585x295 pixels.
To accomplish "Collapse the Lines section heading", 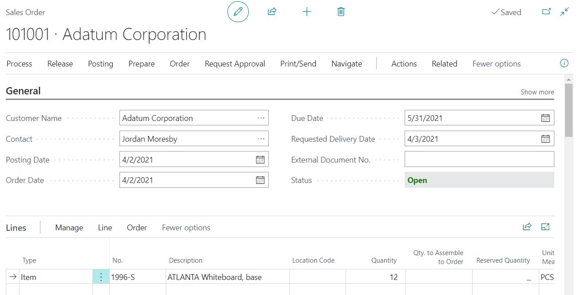I will [x=16, y=228].
